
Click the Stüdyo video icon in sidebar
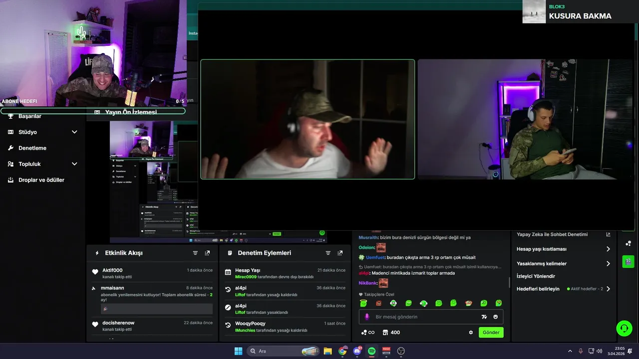[x=10, y=132]
